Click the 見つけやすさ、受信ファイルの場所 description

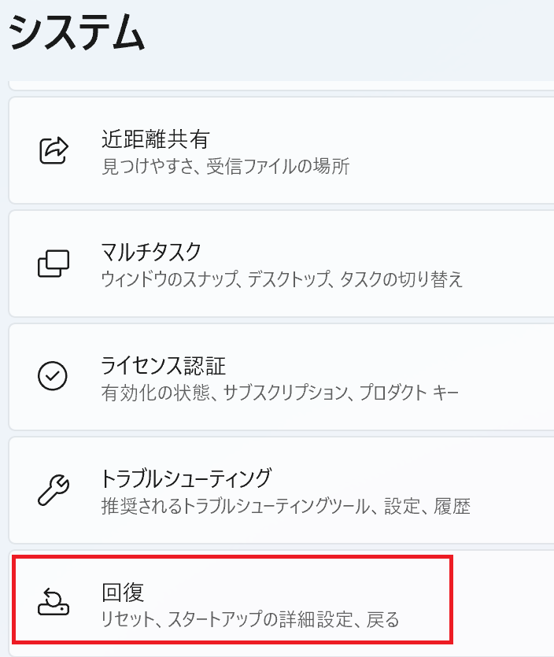pos(225,166)
